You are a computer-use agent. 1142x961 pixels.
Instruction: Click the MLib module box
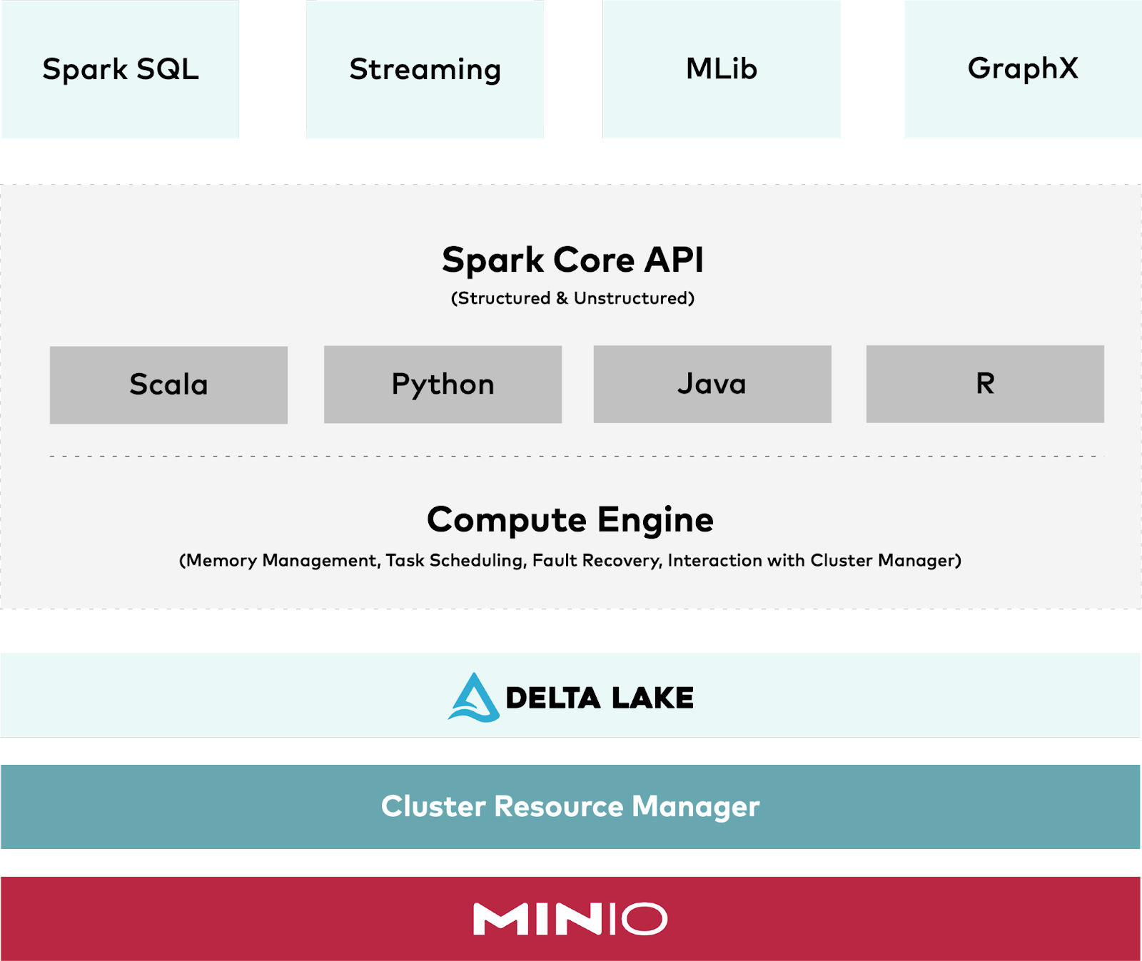click(722, 69)
